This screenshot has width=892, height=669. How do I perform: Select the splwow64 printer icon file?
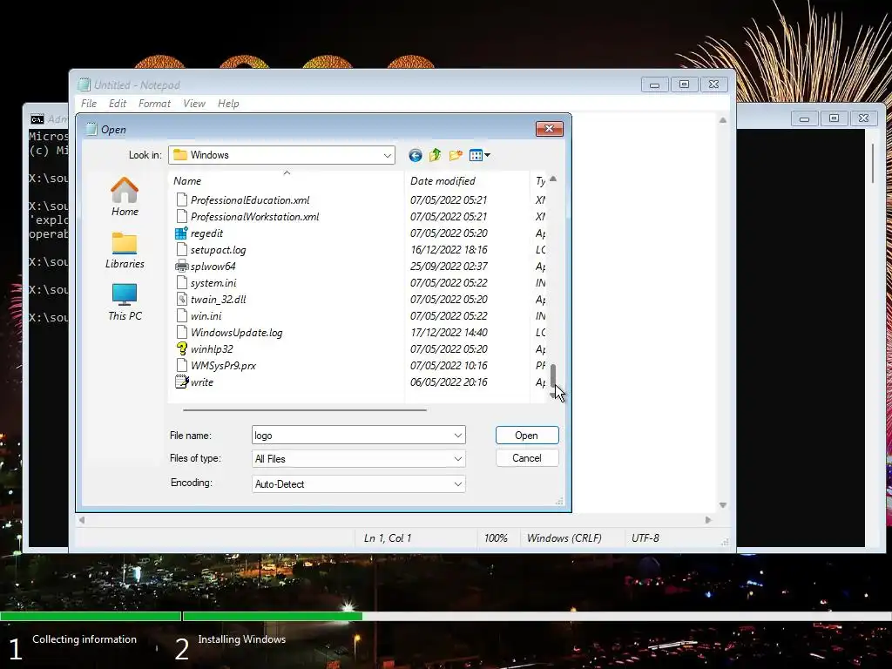[x=206, y=267]
